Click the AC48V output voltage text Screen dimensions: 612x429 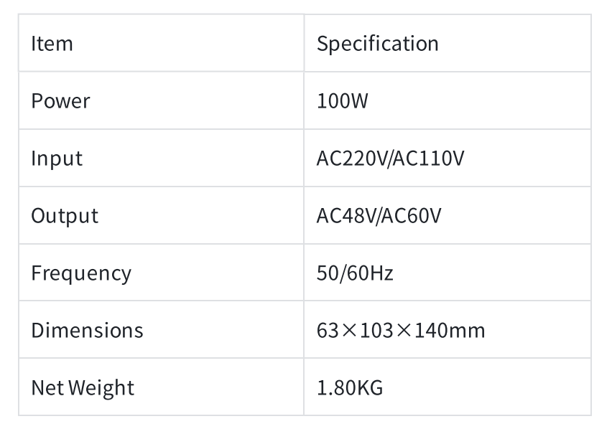[x=346, y=216]
